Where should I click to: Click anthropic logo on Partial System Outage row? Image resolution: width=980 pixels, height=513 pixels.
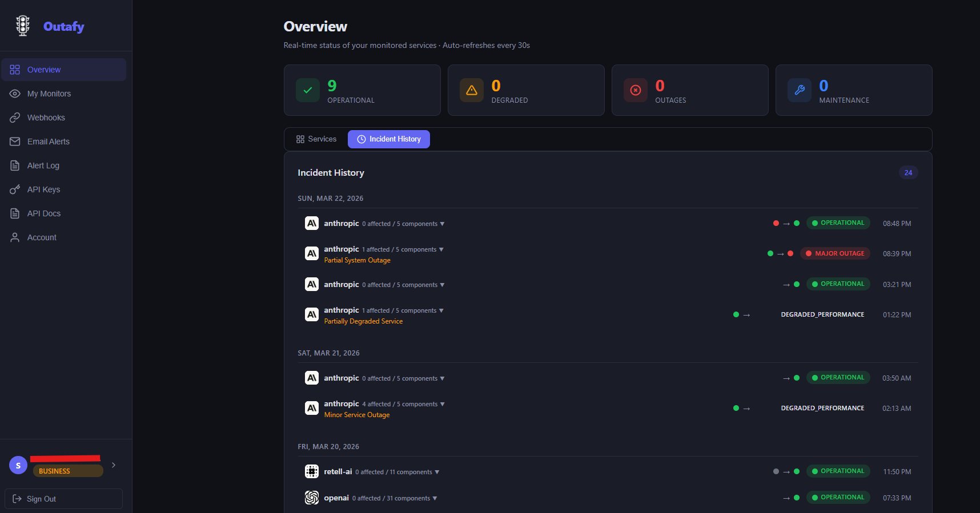[312, 253]
